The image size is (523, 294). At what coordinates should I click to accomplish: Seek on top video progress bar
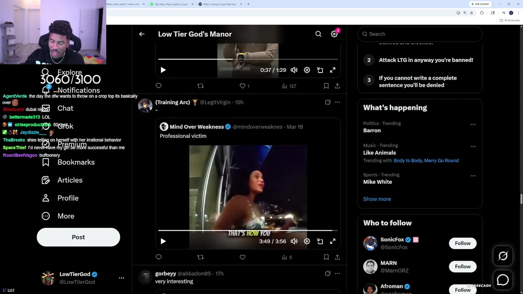click(248, 59)
